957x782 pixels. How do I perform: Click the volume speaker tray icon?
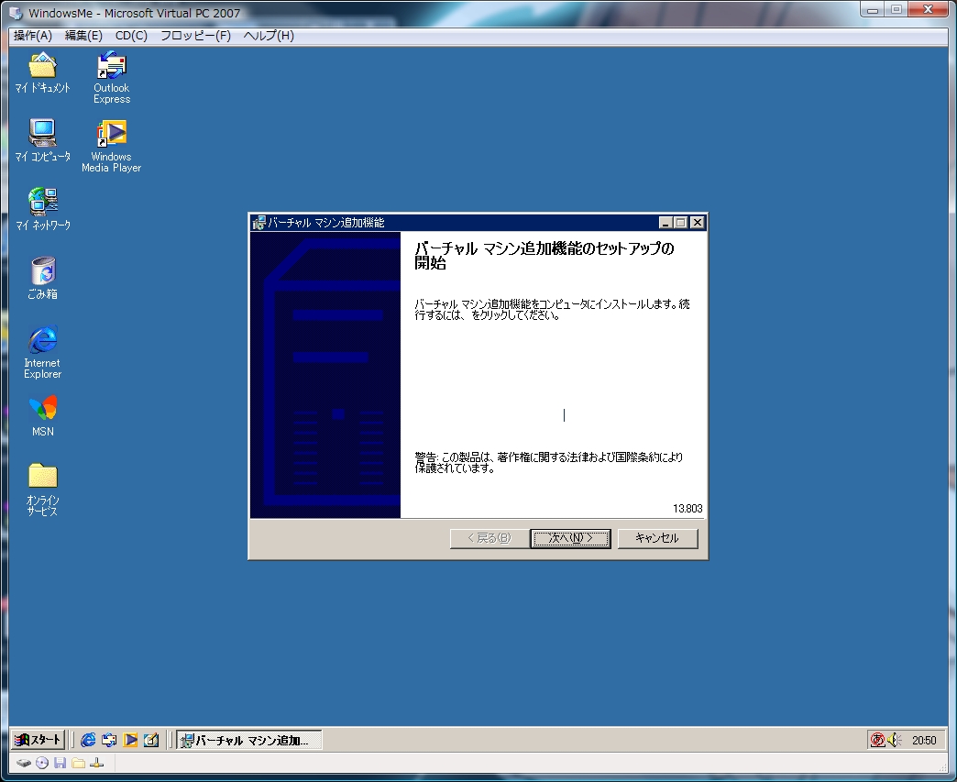(894, 740)
